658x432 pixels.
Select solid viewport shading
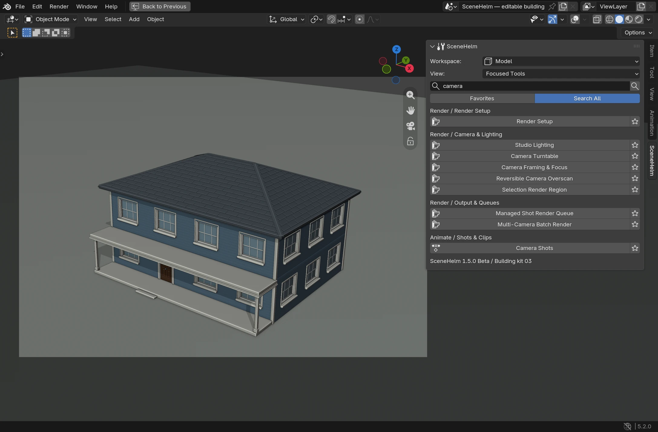pyautogui.click(x=619, y=19)
